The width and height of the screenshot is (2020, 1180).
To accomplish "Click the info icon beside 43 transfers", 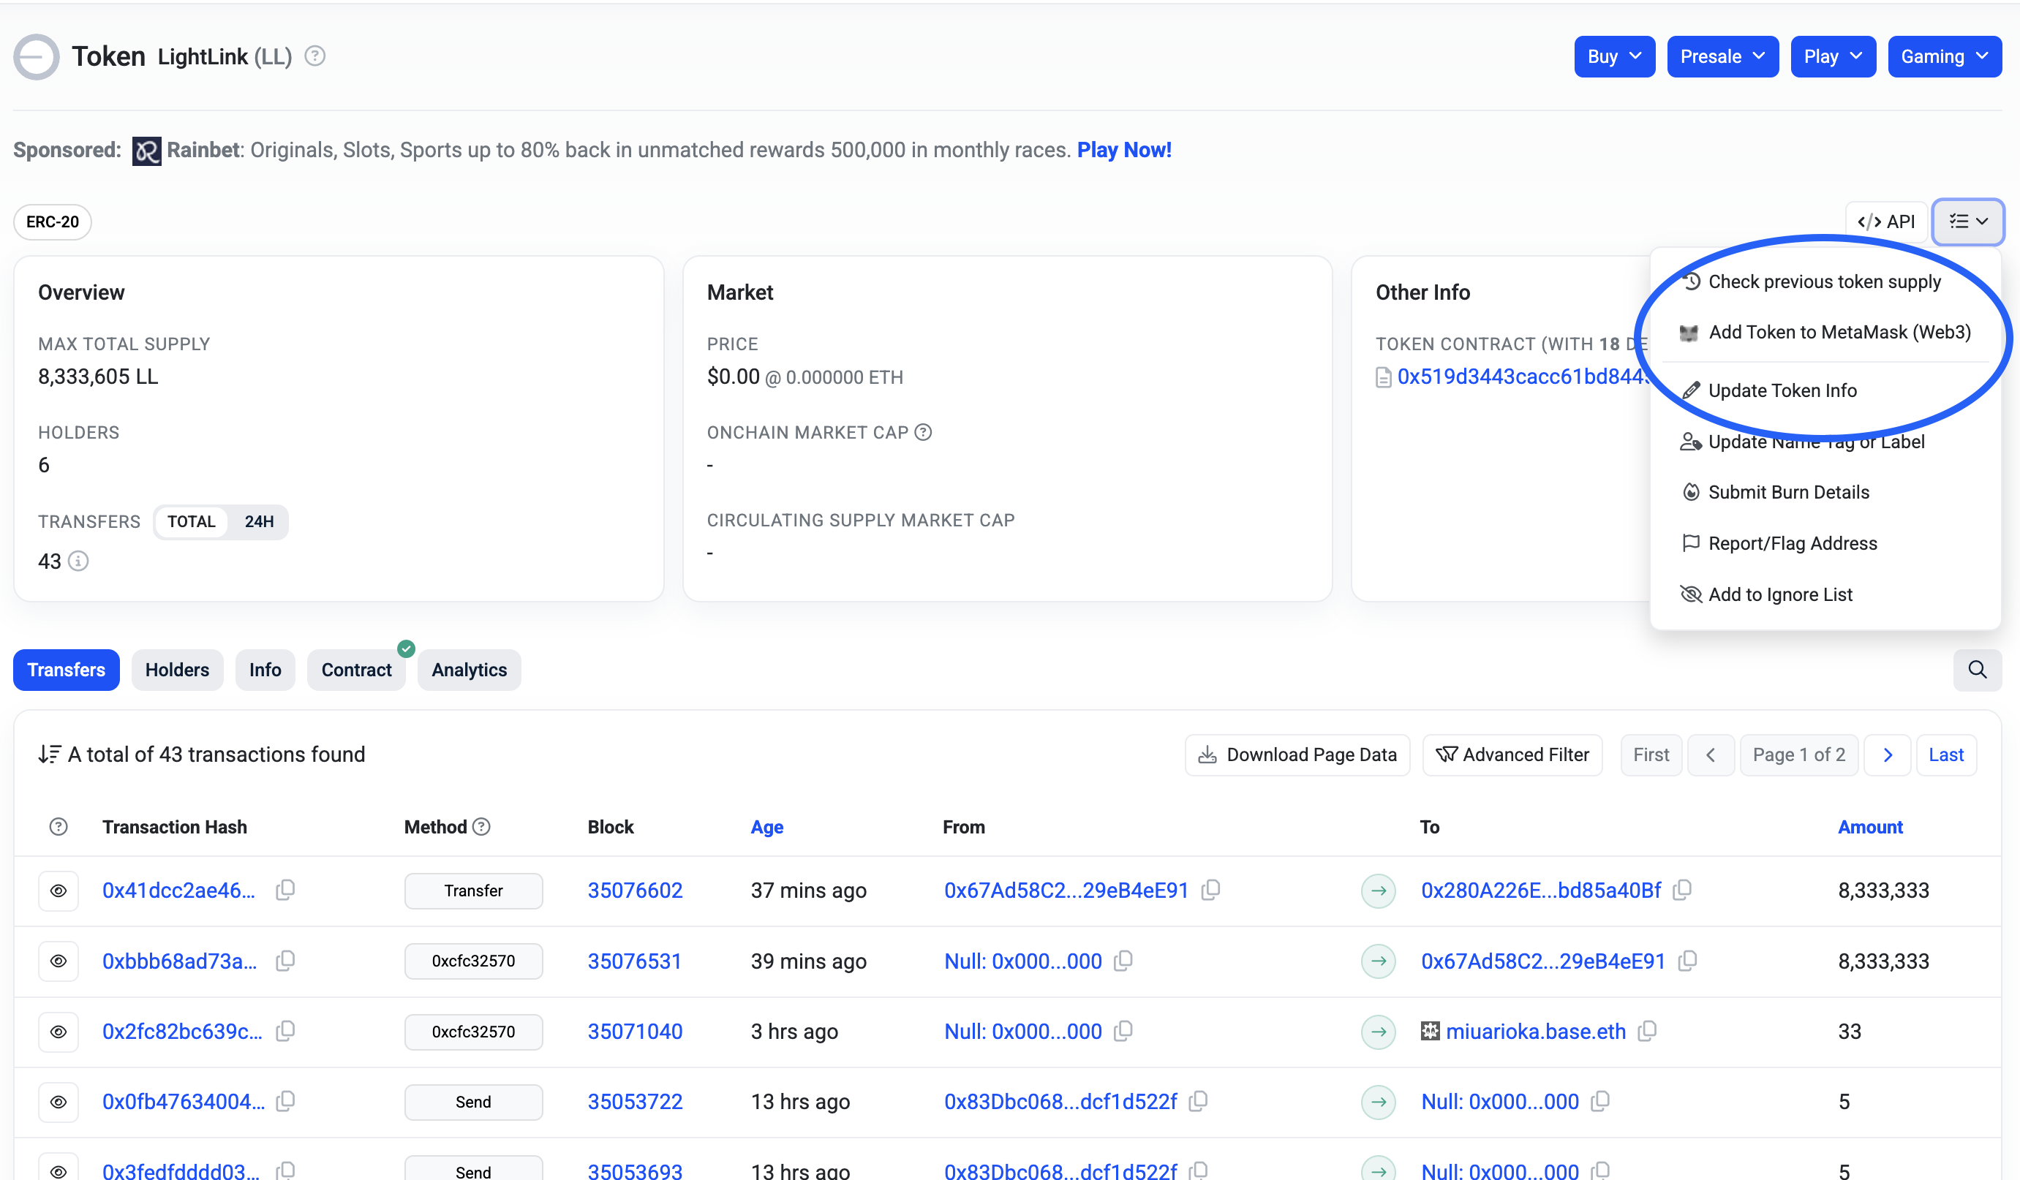I will pyautogui.click(x=78, y=561).
